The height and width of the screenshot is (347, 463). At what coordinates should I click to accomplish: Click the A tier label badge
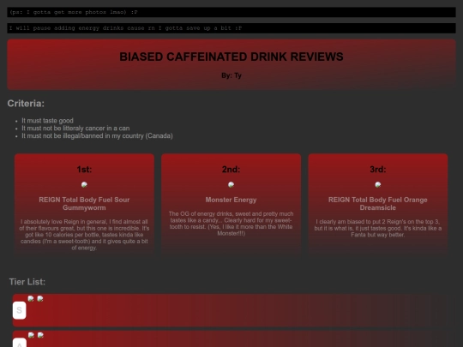tap(20, 343)
